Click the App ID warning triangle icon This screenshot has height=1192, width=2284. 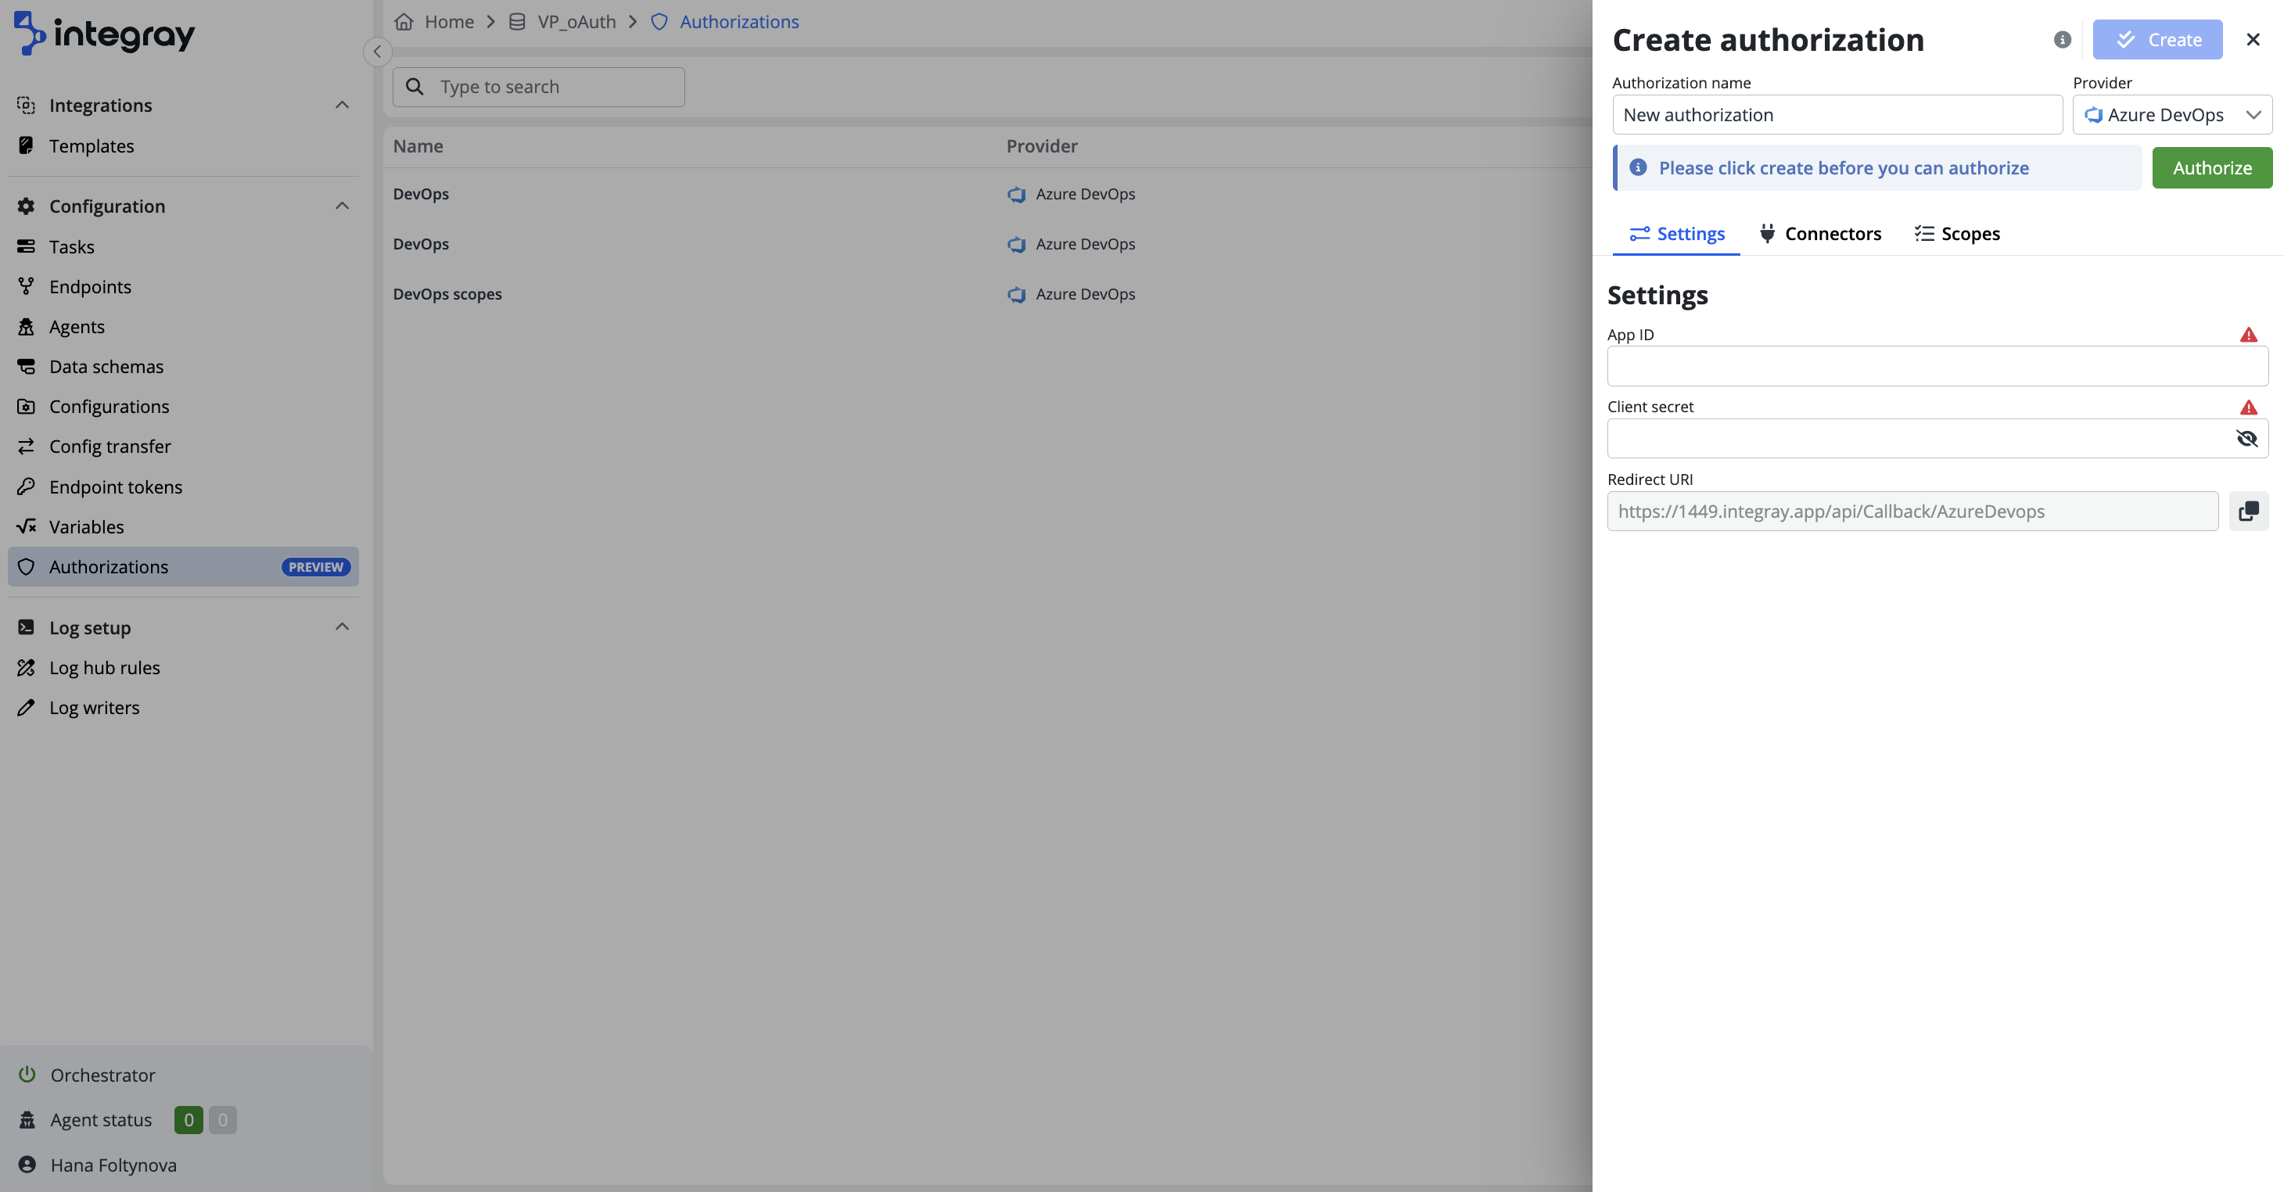point(2248,334)
